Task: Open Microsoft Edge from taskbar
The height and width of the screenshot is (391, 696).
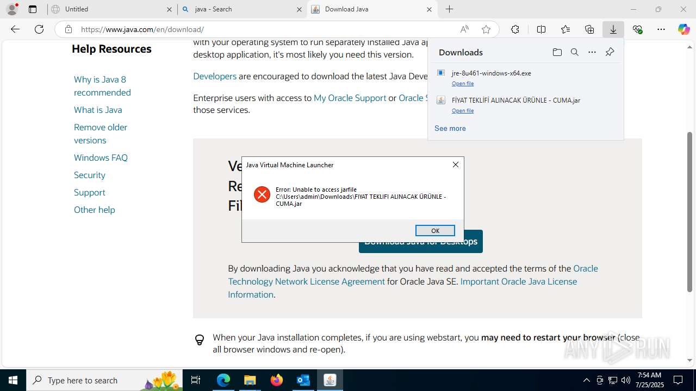Action: coord(223,380)
